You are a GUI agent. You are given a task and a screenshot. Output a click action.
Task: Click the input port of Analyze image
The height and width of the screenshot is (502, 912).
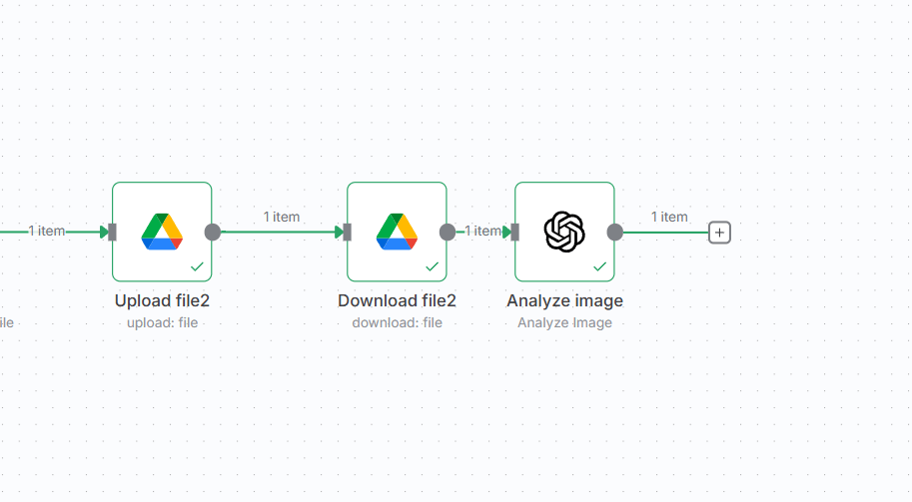pyautogui.click(x=514, y=232)
